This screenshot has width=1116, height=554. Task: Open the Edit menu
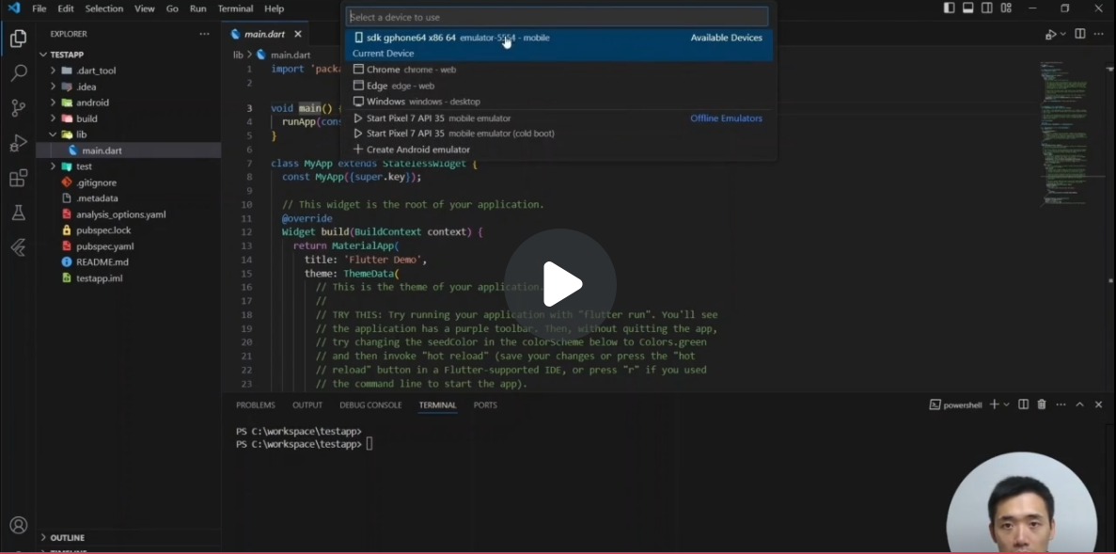(66, 8)
